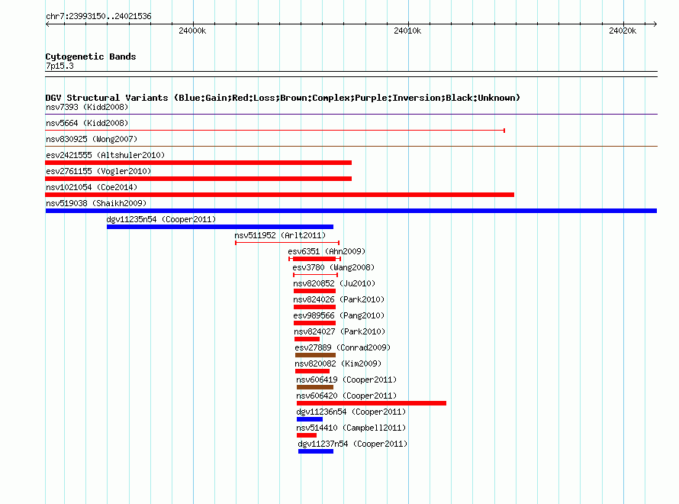
Task: Click the red bar under esv2421555
Action: pos(198,163)
